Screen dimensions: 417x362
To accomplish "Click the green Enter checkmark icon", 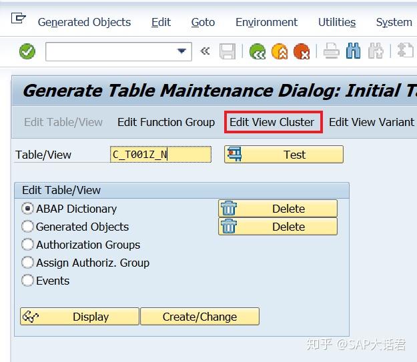I will [x=27, y=51].
